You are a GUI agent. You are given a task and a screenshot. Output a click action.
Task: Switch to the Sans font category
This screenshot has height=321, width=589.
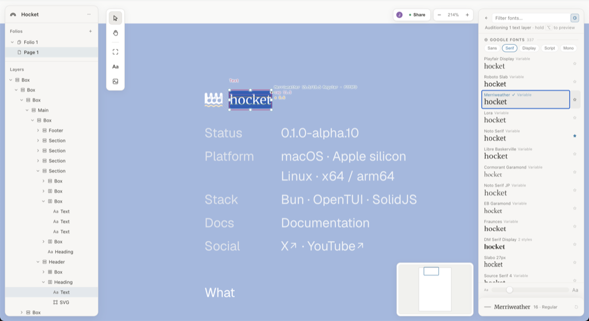[x=492, y=48]
